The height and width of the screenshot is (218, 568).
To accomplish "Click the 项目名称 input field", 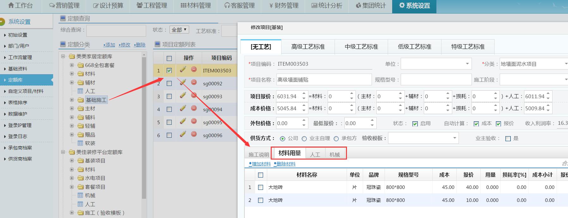I will (x=324, y=80).
